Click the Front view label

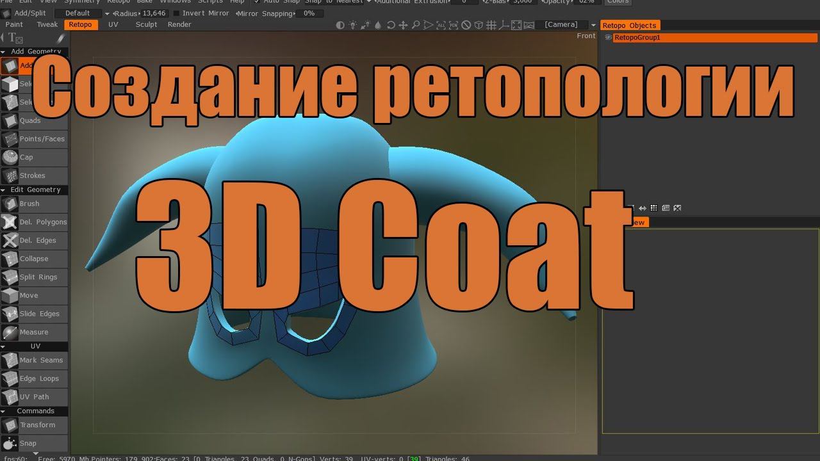(586, 36)
